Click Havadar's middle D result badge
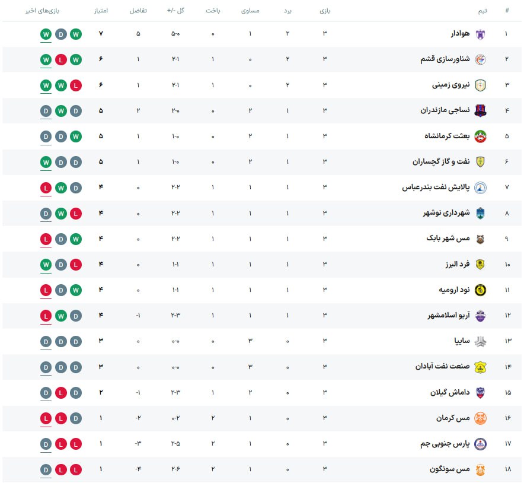The height and width of the screenshot is (483, 524). pyautogui.click(x=61, y=34)
